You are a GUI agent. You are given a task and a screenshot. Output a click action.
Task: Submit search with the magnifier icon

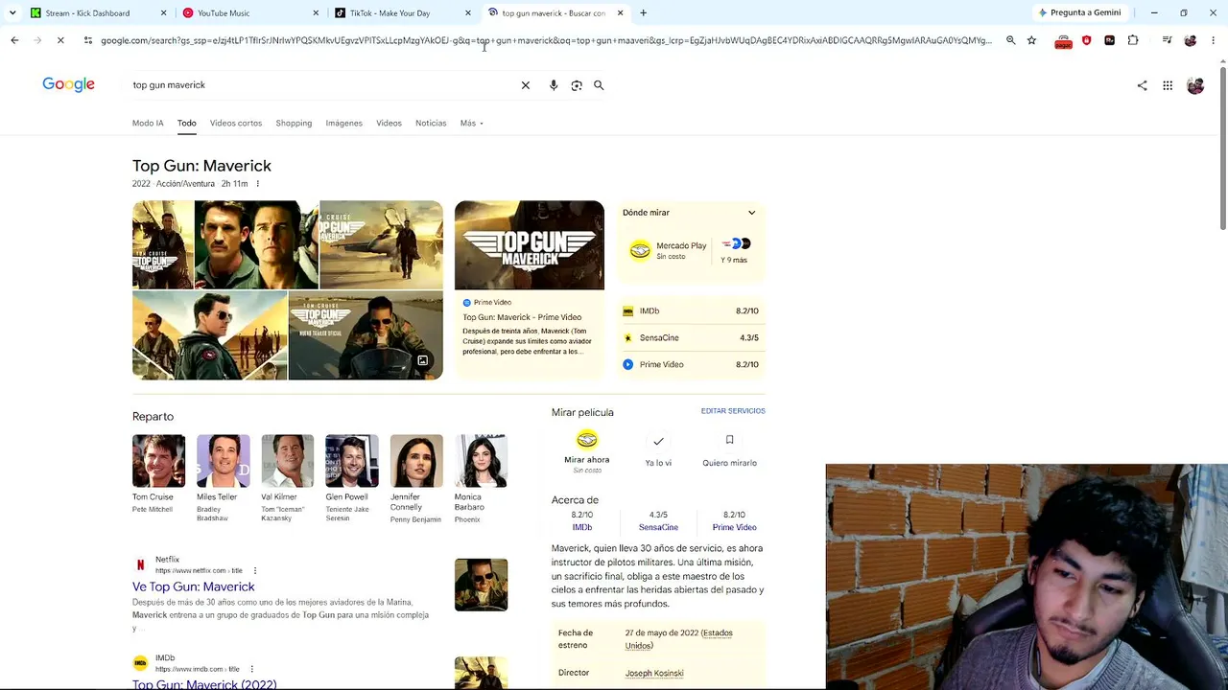click(x=599, y=85)
